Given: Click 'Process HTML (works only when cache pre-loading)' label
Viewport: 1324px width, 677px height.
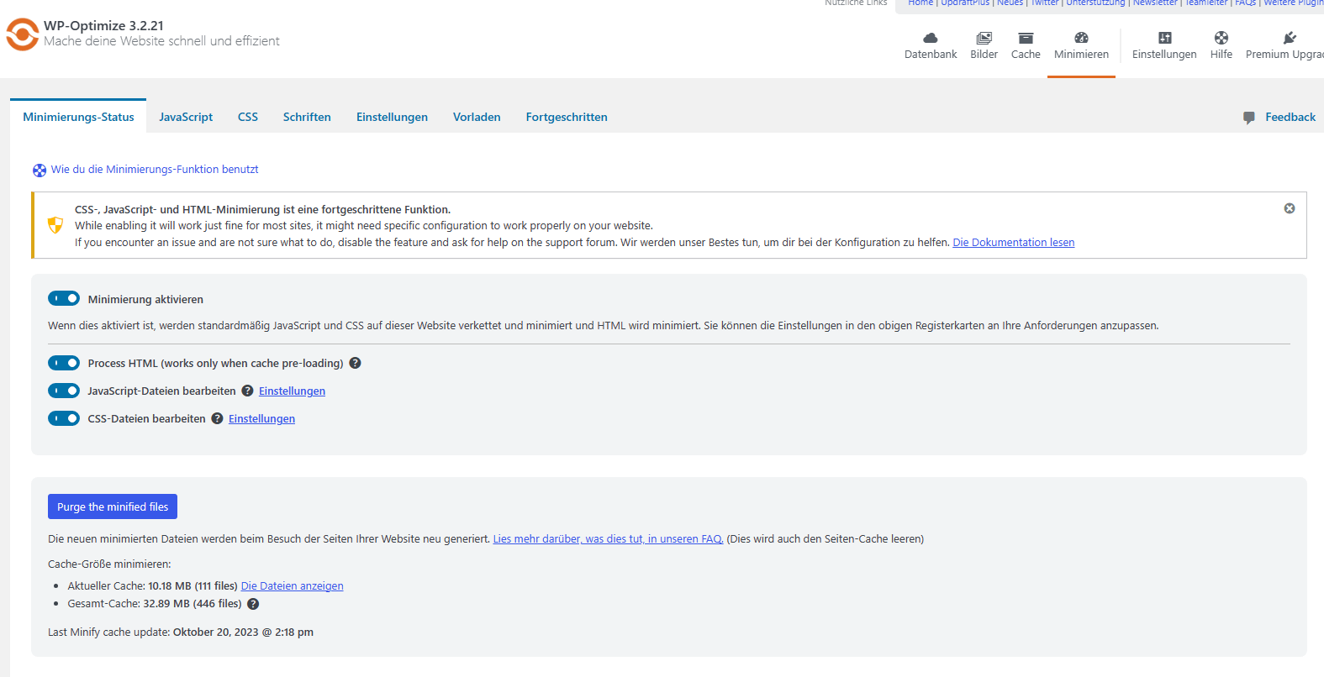Looking at the screenshot, I should pyautogui.click(x=215, y=364).
